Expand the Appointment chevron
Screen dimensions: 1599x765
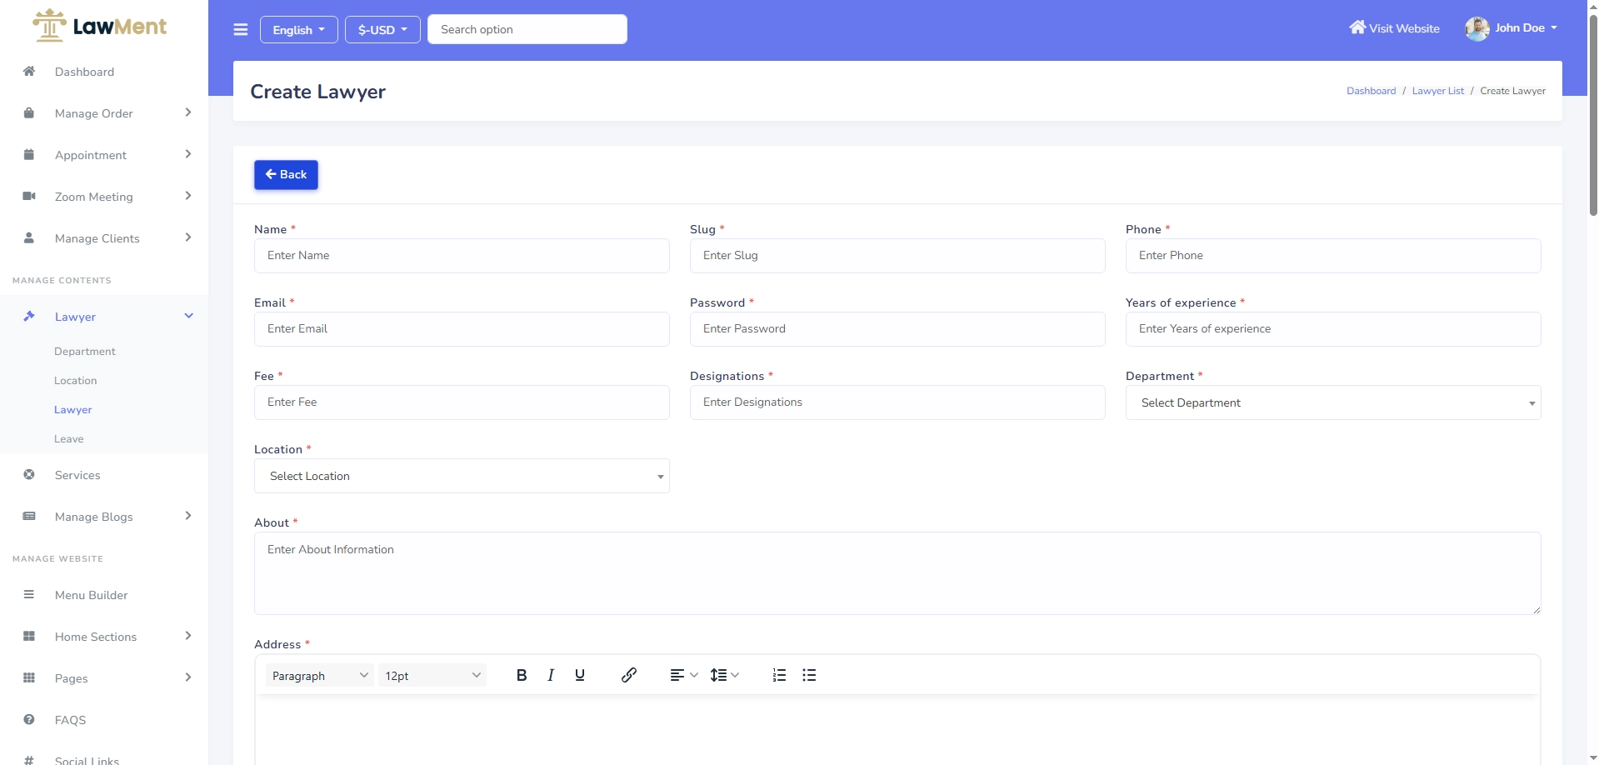188,154
